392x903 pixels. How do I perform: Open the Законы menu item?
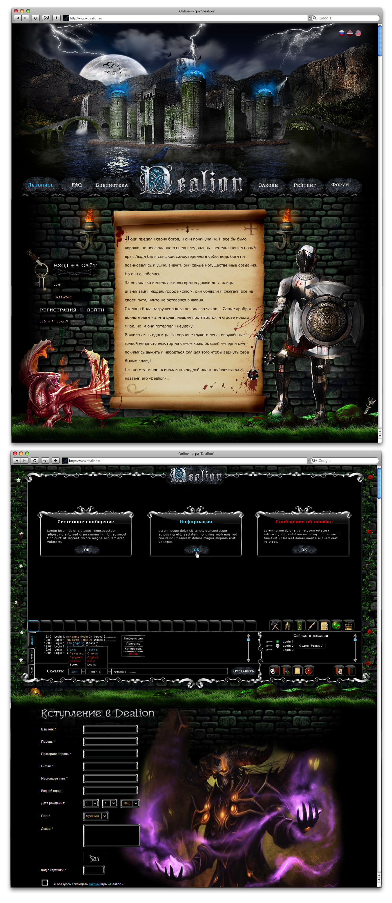click(268, 185)
